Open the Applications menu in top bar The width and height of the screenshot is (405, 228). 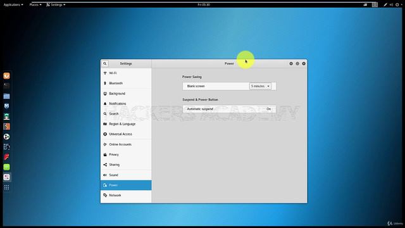pos(13,4)
